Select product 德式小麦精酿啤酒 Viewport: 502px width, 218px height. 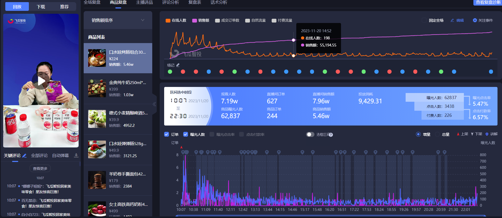coord(118,119)
